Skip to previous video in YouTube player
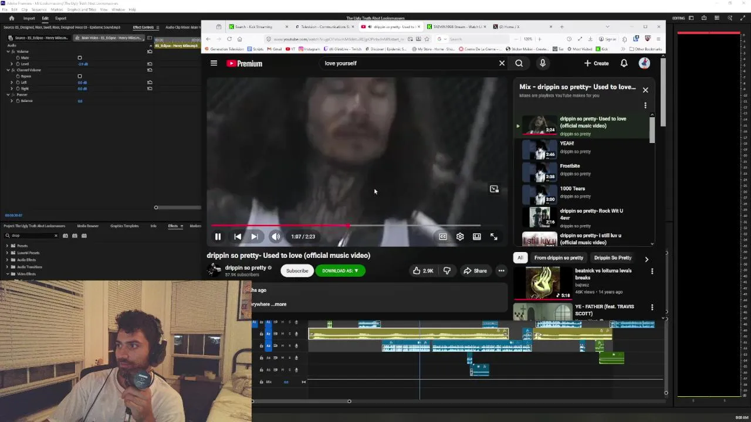Viewport: 751px width, 422px height. 238,237
